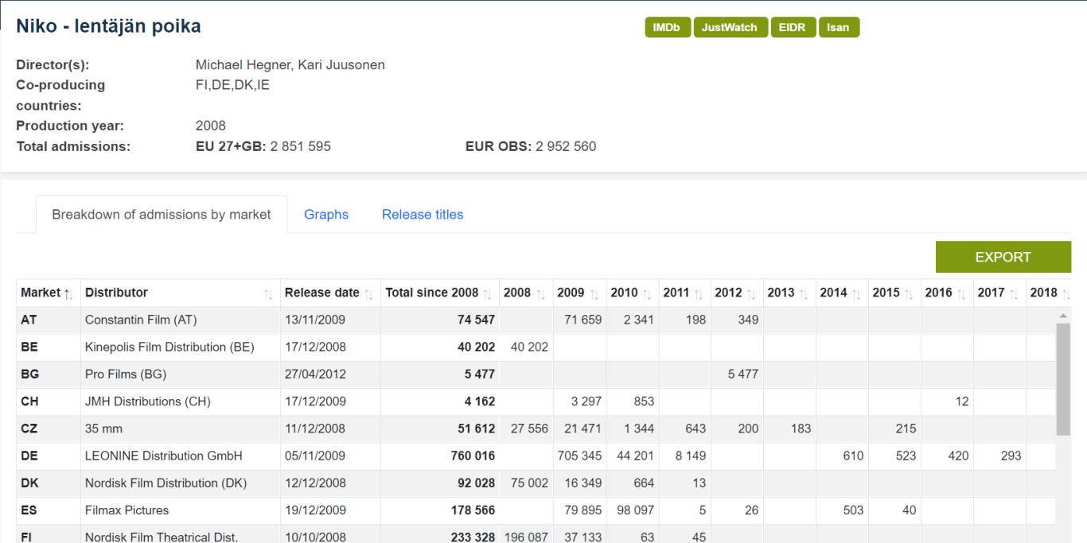Screen dimensions: 1087x543
Task: Sort by Distributor column arrows
Action: pyautogui.click(x=268, y=294)
